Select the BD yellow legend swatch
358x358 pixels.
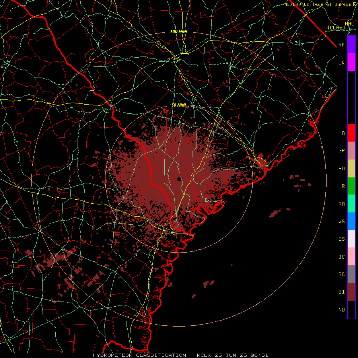point(351,169)
